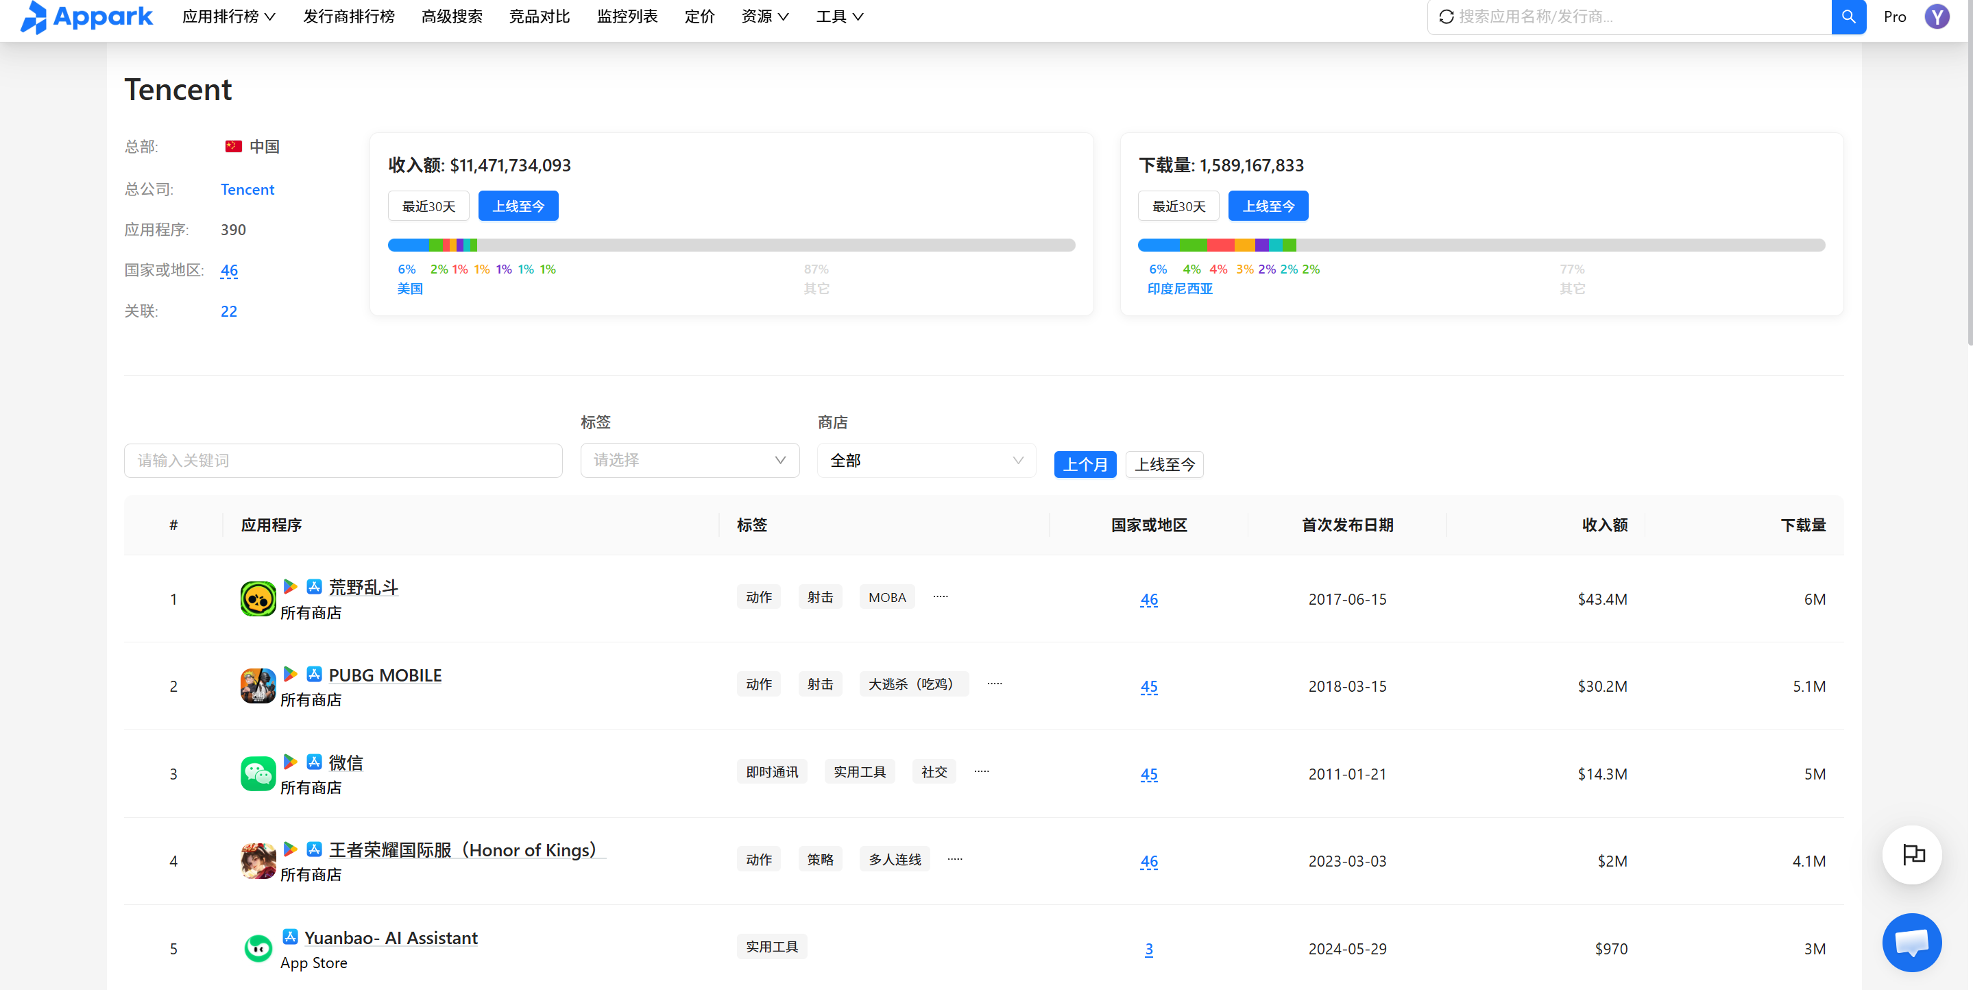The image size is (1973, 990).
Task: Click the 多人连线 tag
Action: pos(895,859)
